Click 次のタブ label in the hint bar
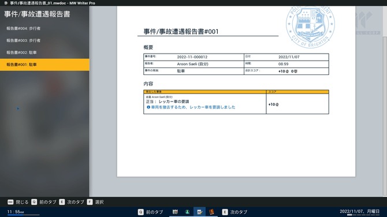Image resolution: width=387 pixels, height=217 pixels. pyautogui.click(x=76, y=202)
